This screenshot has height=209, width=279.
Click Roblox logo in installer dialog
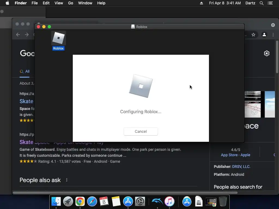click(x=141, y=86)
